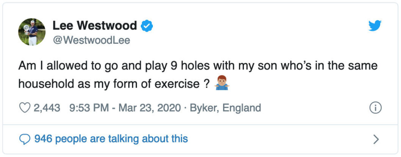This screenshot has width=401, height=157.
Task: Click the shrugging person emoji
Action: 221,83
